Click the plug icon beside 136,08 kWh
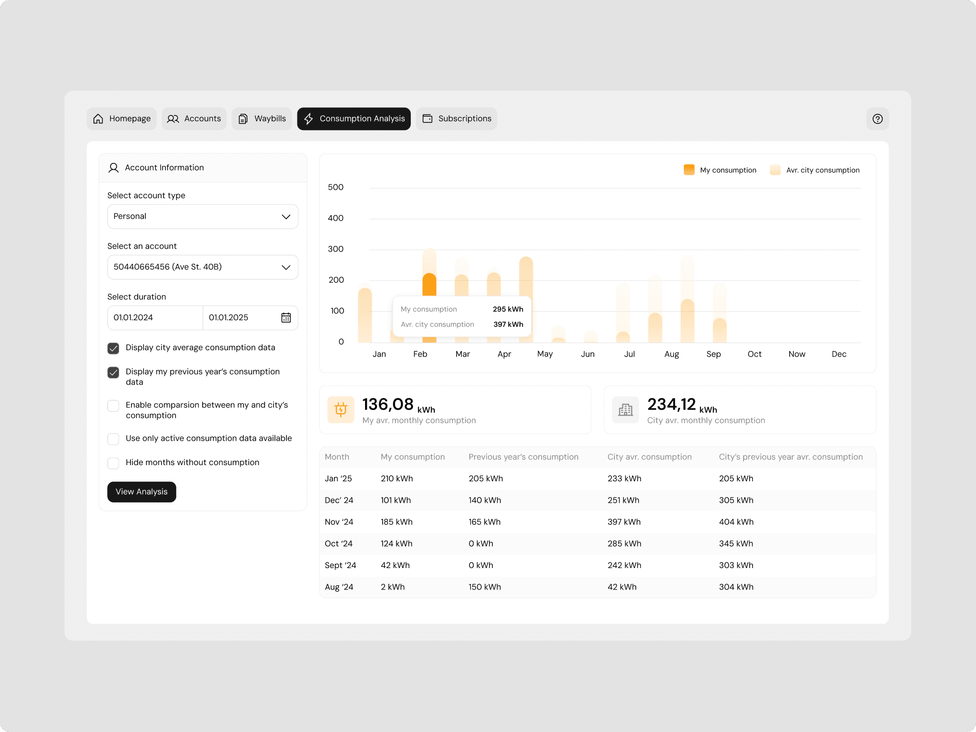Viewport: 976px width, 732px height. point(341,409)
